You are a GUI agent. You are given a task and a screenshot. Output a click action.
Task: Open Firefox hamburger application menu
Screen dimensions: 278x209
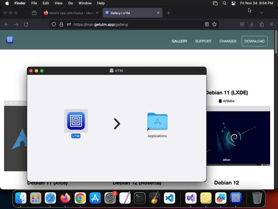(271, 24)
